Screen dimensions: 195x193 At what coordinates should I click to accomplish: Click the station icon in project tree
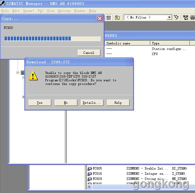click(23, 72)
